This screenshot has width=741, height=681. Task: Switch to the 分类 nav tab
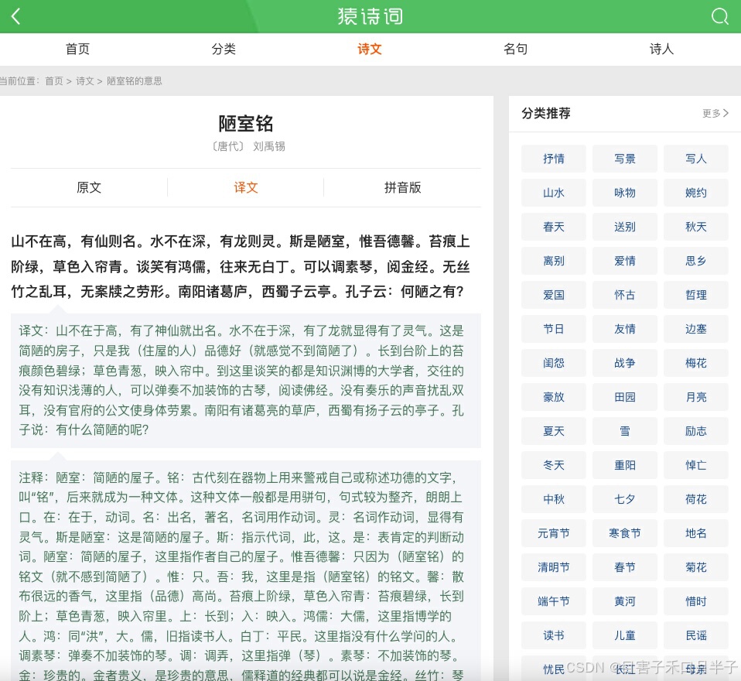(x=224, y=50)
